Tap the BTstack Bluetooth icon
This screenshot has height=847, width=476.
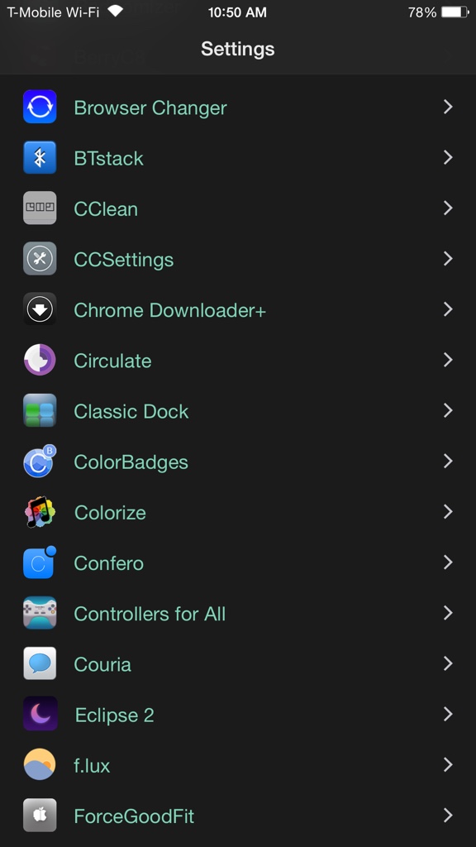(40, 158)
